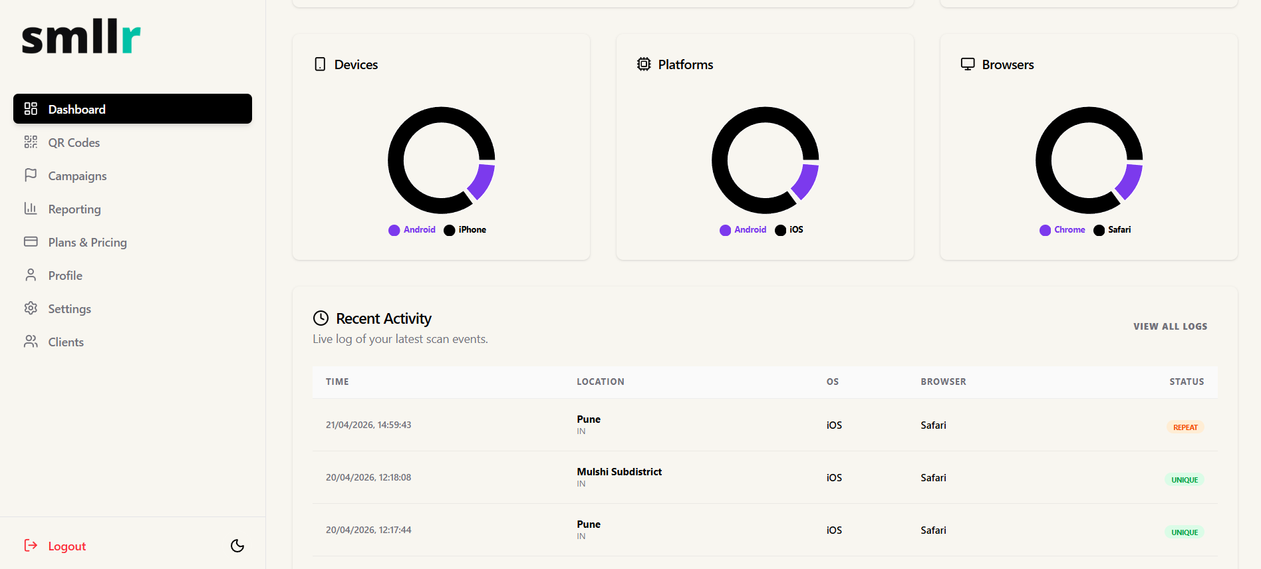
Task: Click the Platforms chip icon
Action: [x=644, y=64]
